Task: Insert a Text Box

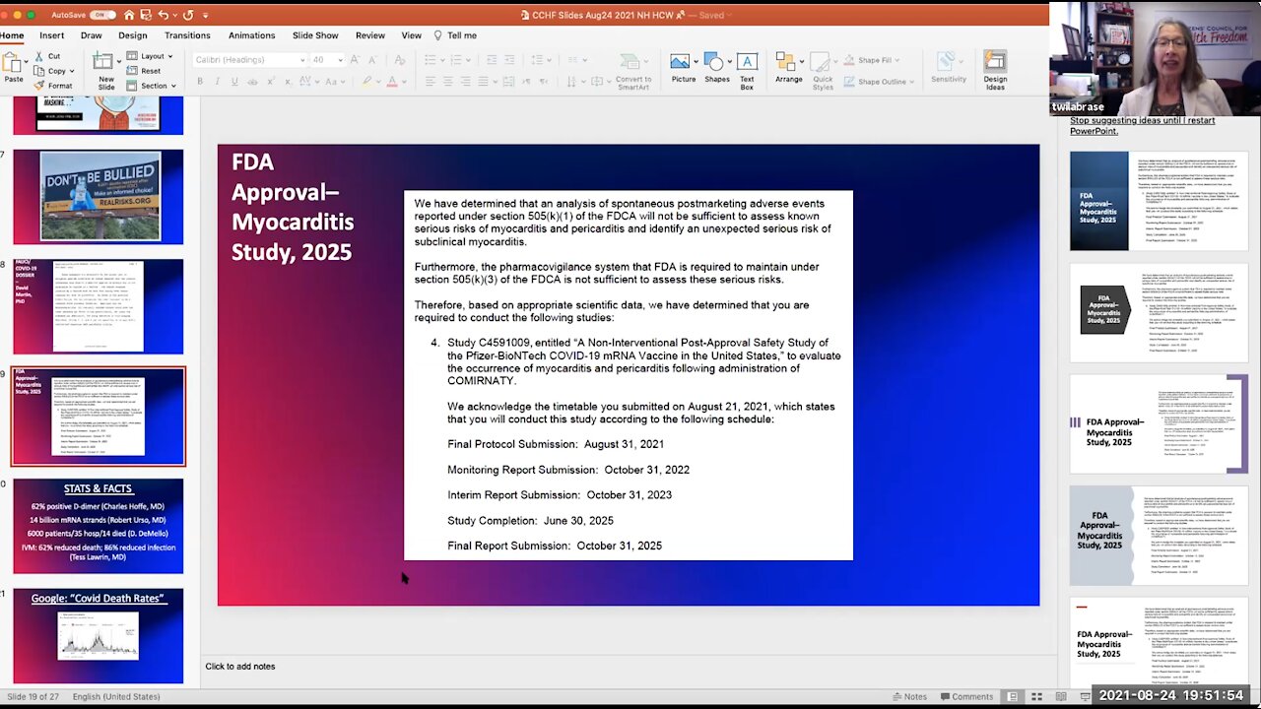Action: tap(748, 71)
